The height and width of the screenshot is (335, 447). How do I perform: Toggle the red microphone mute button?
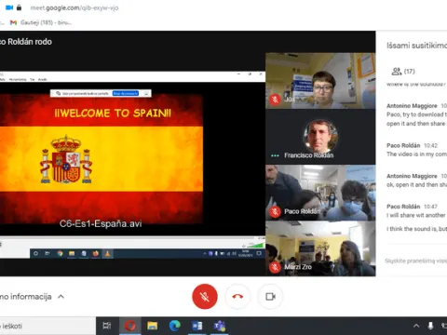coord(205,297)
